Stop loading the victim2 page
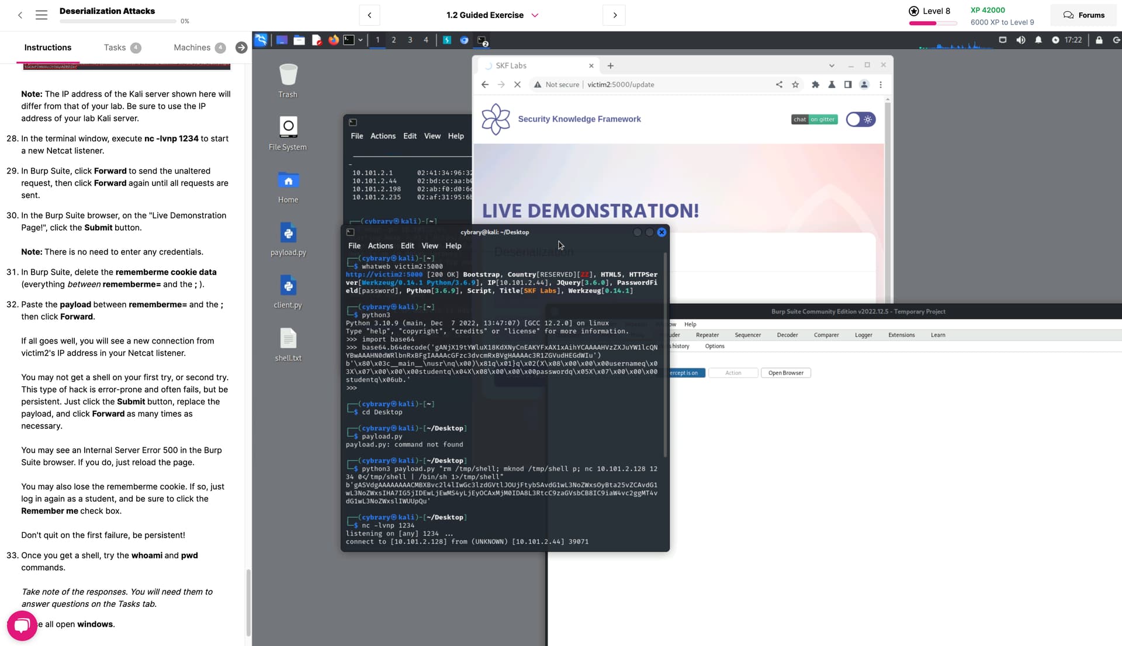The height and width of the screenshot is (646, 1122). [517, 85]
